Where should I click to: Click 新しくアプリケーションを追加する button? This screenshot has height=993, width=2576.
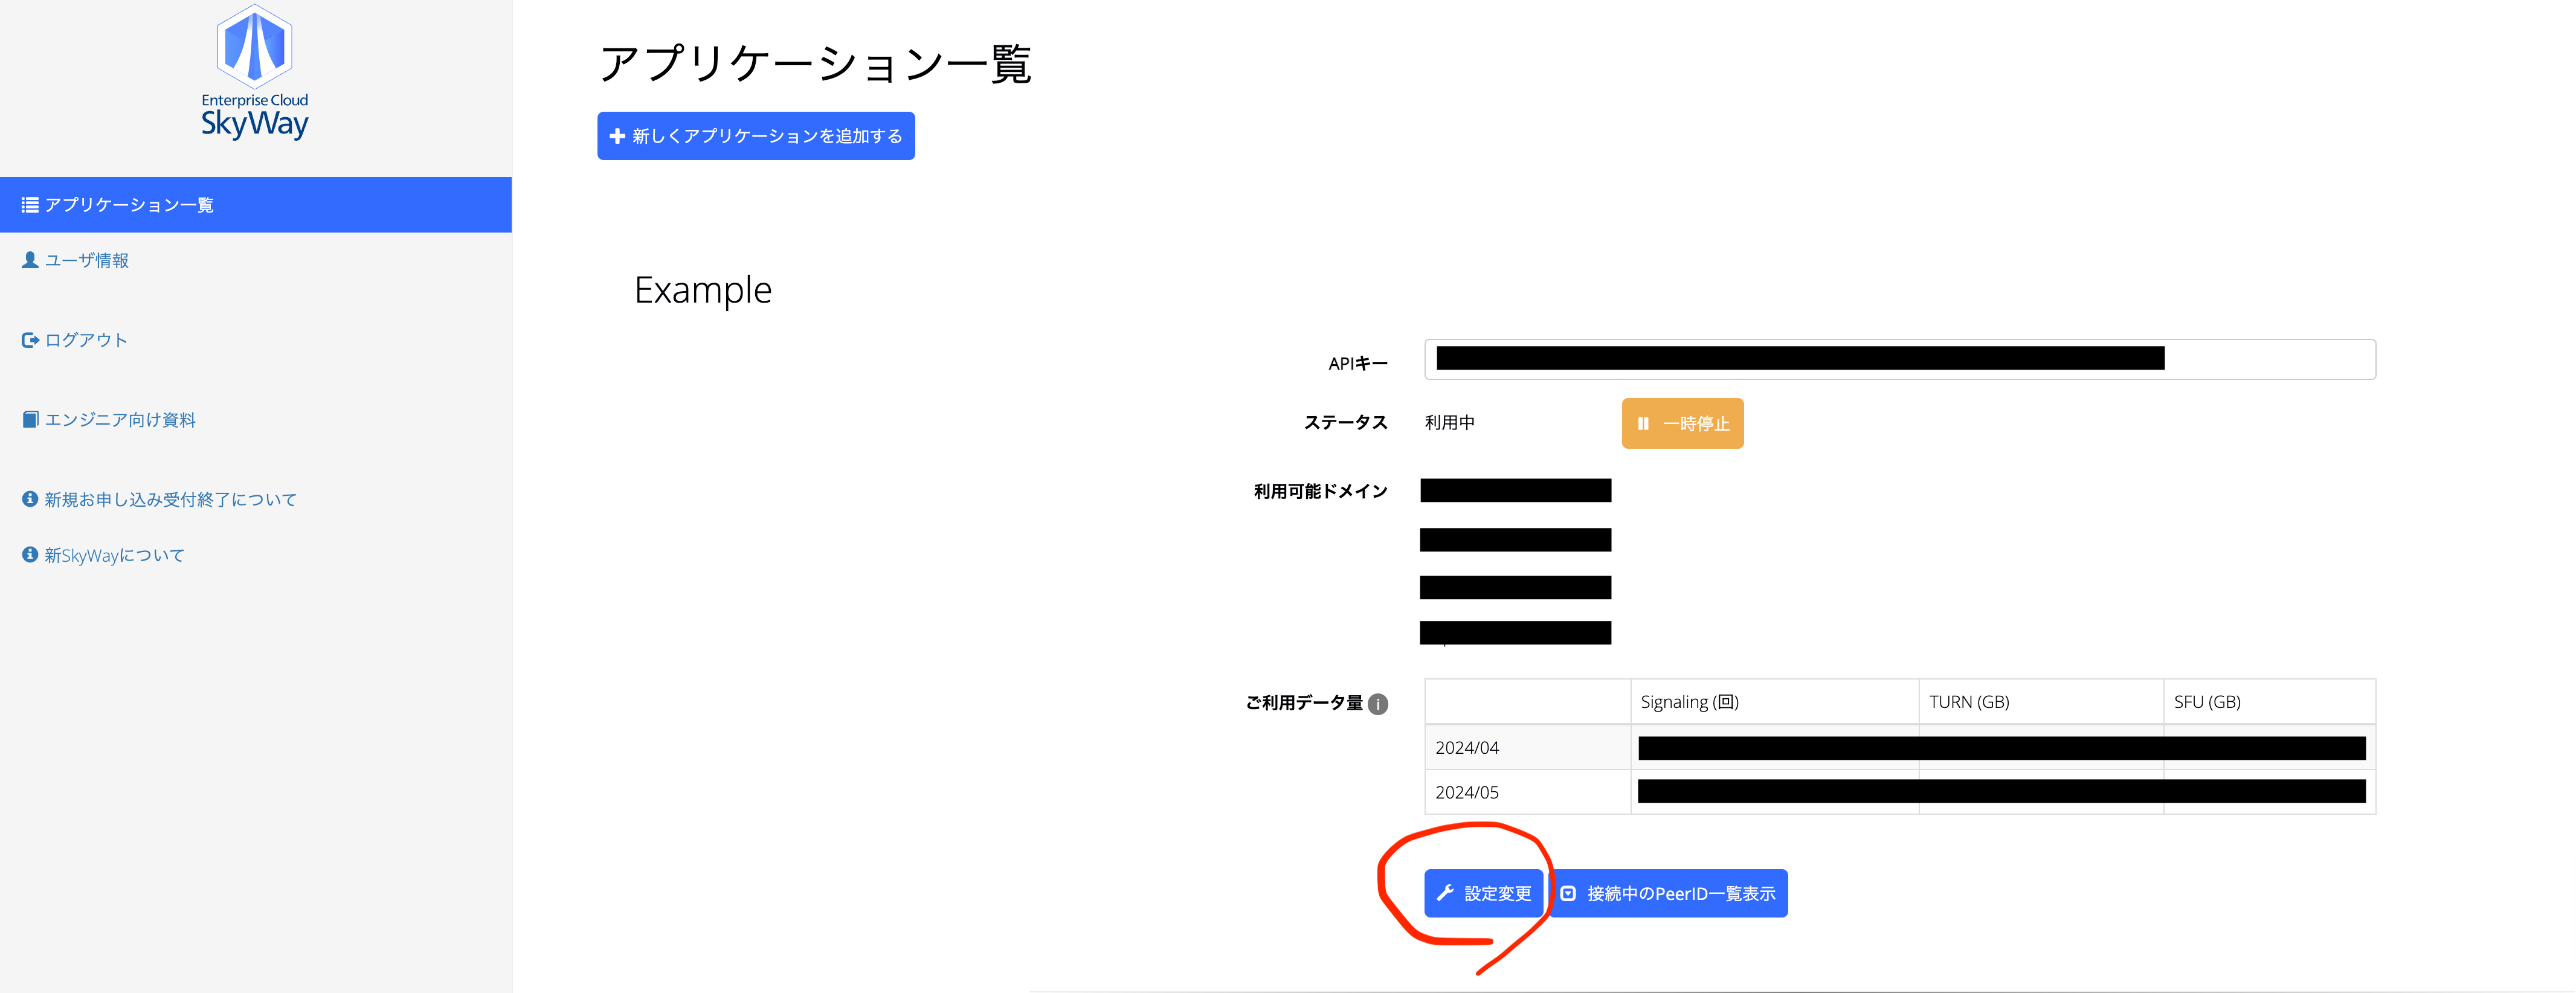coord(756,136)
